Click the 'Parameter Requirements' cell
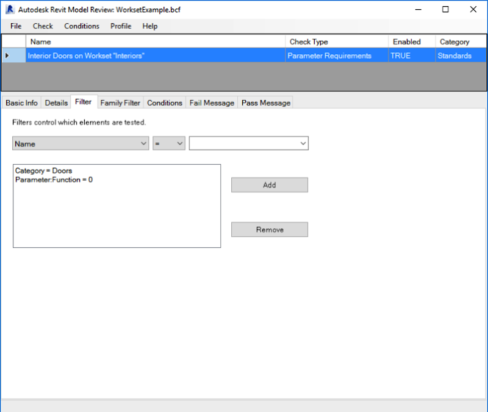This screenshot has height=412, width=488. coord(337,56)
